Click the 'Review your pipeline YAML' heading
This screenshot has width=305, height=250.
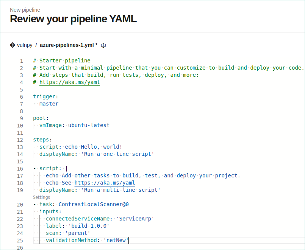73,19
